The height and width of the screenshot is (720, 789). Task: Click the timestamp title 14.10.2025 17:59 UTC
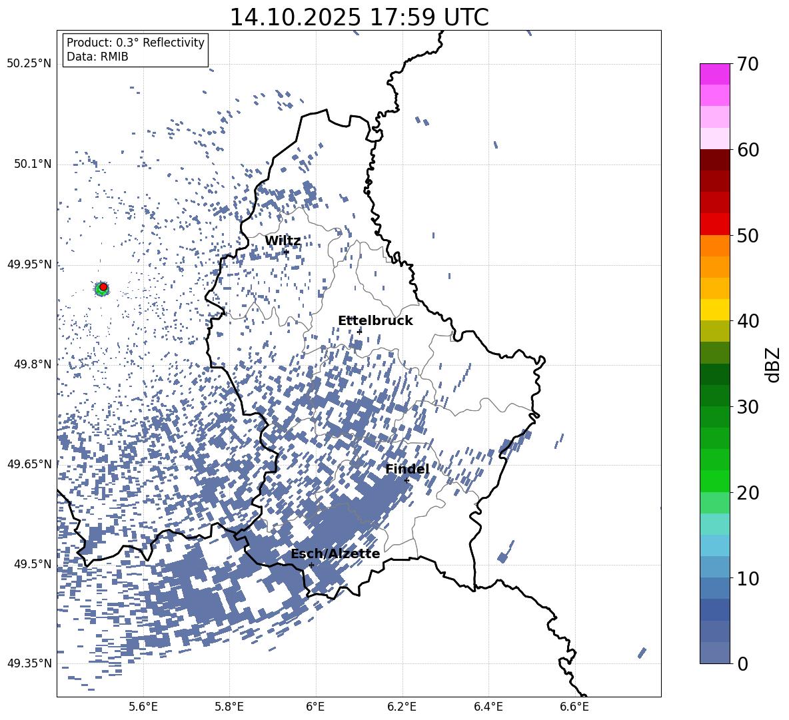coord(359,17)
